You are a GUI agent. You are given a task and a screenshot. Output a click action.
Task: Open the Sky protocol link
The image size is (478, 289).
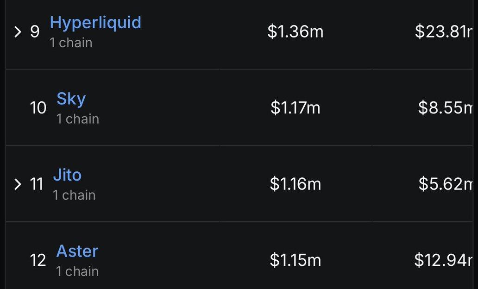click(71, 99)
